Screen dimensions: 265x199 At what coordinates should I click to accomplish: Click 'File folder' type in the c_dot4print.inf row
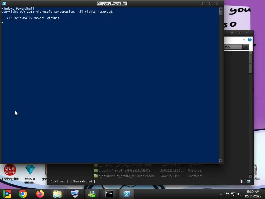(x=195, y=176)
